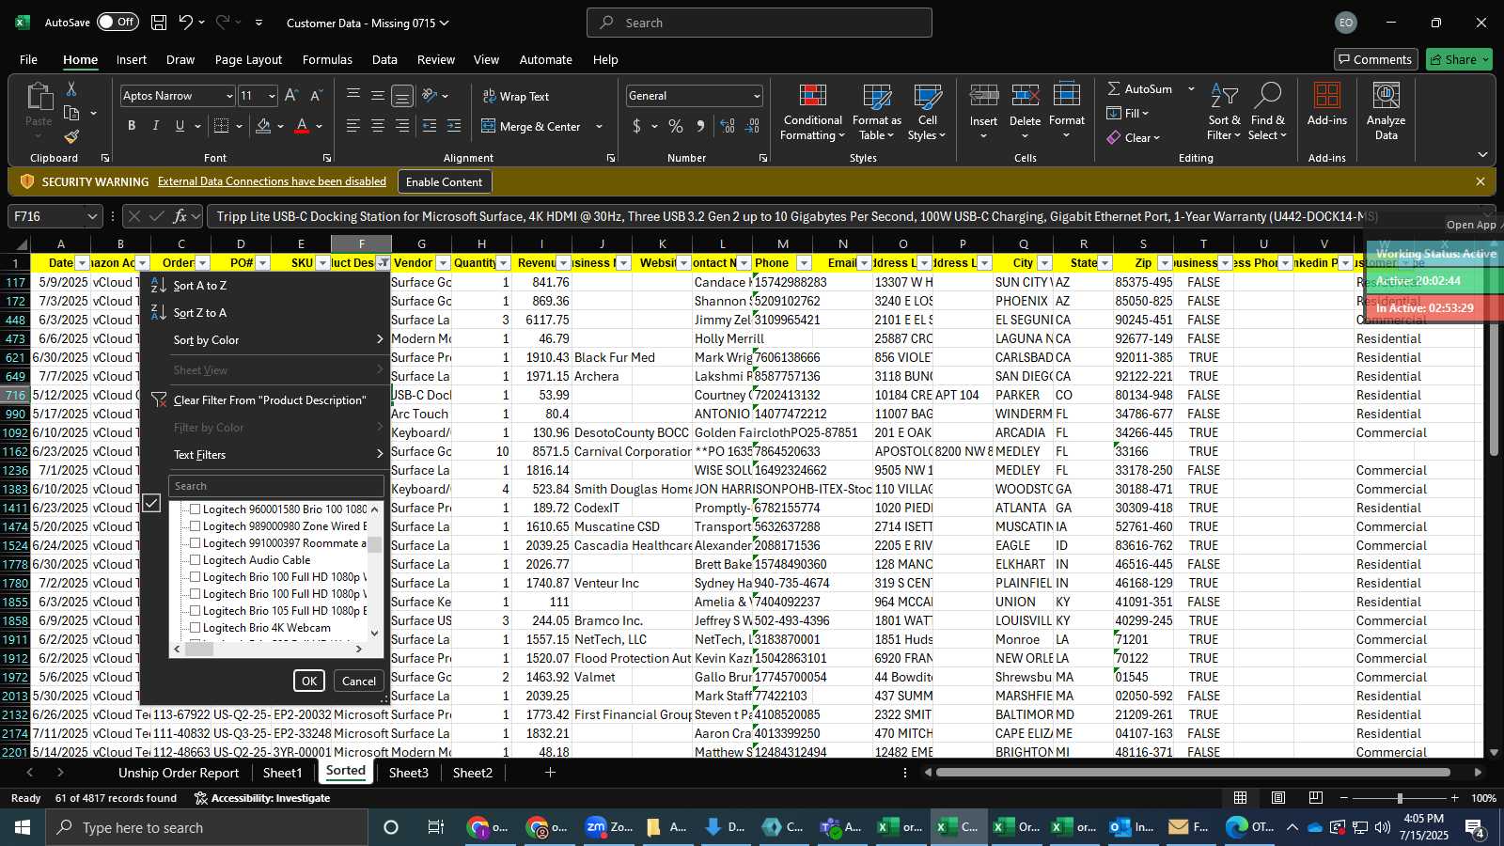This screenshot has height=846, width=1504.
Task: Check Logitech Brio 105 Full HD item
Action: [196, 611]
